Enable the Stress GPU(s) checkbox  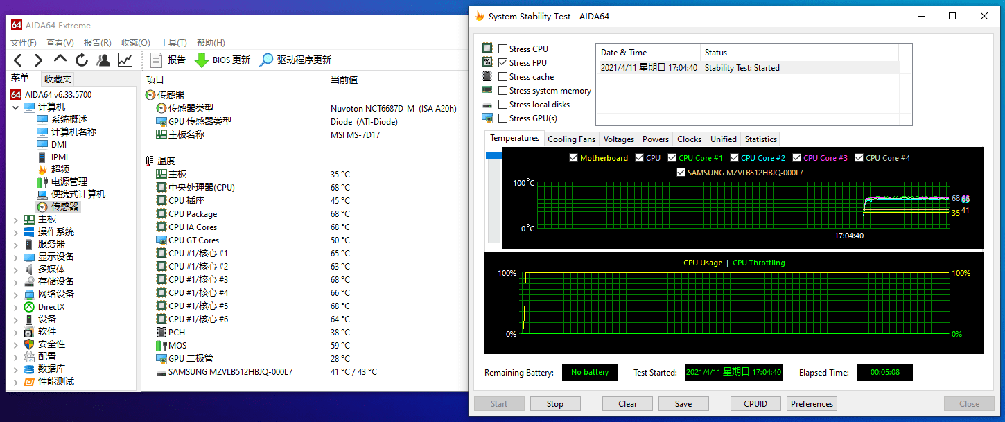click(503, 118)
